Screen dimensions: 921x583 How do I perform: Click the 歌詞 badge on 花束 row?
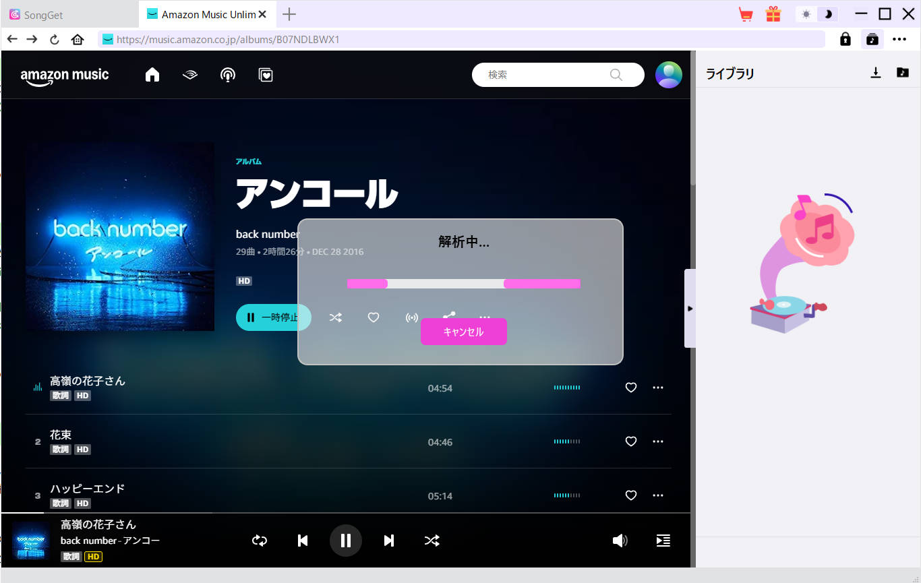61,450
